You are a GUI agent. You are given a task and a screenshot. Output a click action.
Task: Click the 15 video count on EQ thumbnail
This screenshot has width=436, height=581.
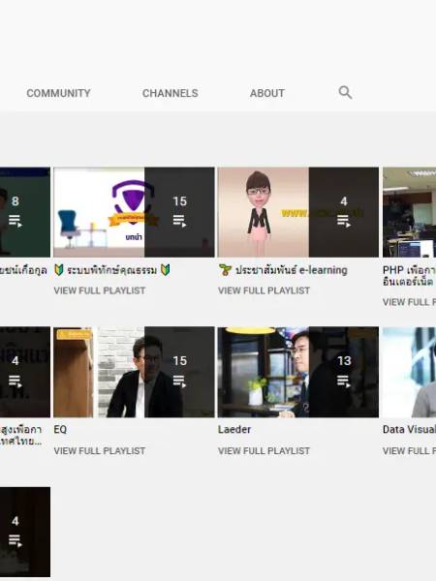pos(180,361)
